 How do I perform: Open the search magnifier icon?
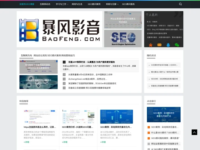pos(180,4)
